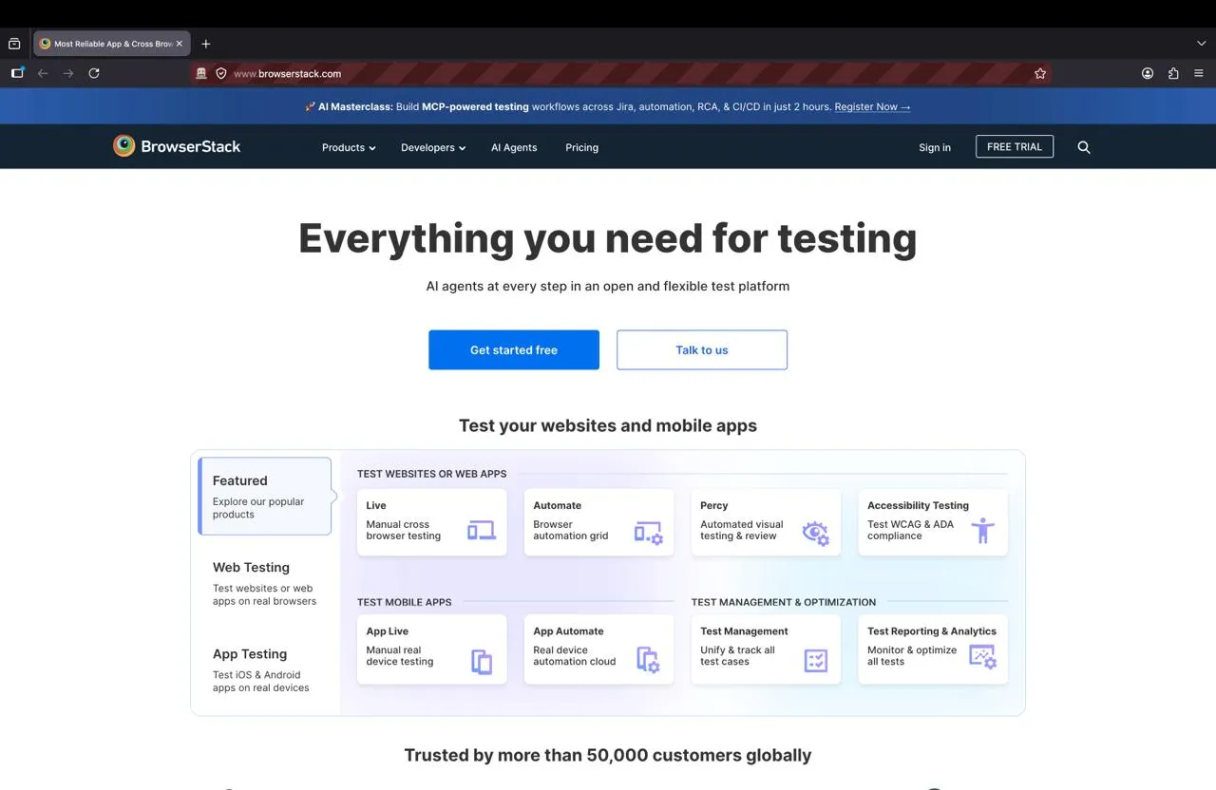Screen dimensions: 1216x790
Task: Open the App Live card title
Action: (388, 630)
